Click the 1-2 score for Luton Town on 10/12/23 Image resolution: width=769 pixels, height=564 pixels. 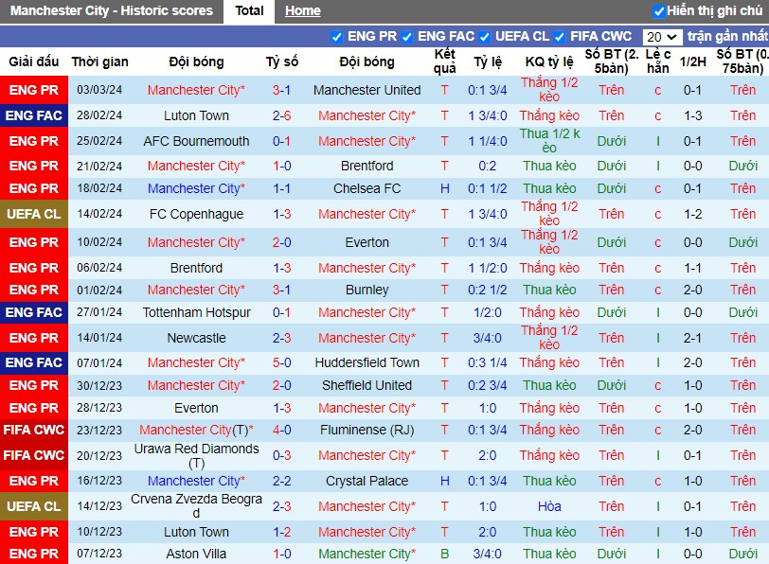point(282,532)
